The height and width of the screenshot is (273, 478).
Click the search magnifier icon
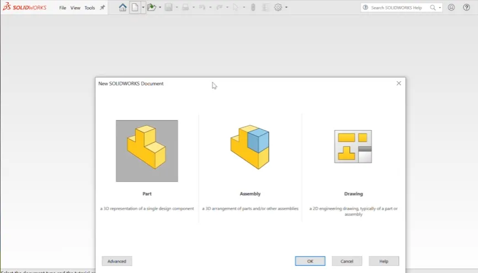(x=433, y=8)
